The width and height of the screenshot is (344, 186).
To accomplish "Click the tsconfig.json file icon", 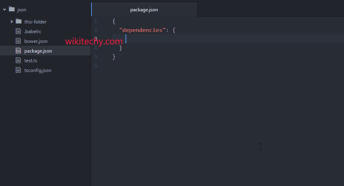I will (18, 70).
